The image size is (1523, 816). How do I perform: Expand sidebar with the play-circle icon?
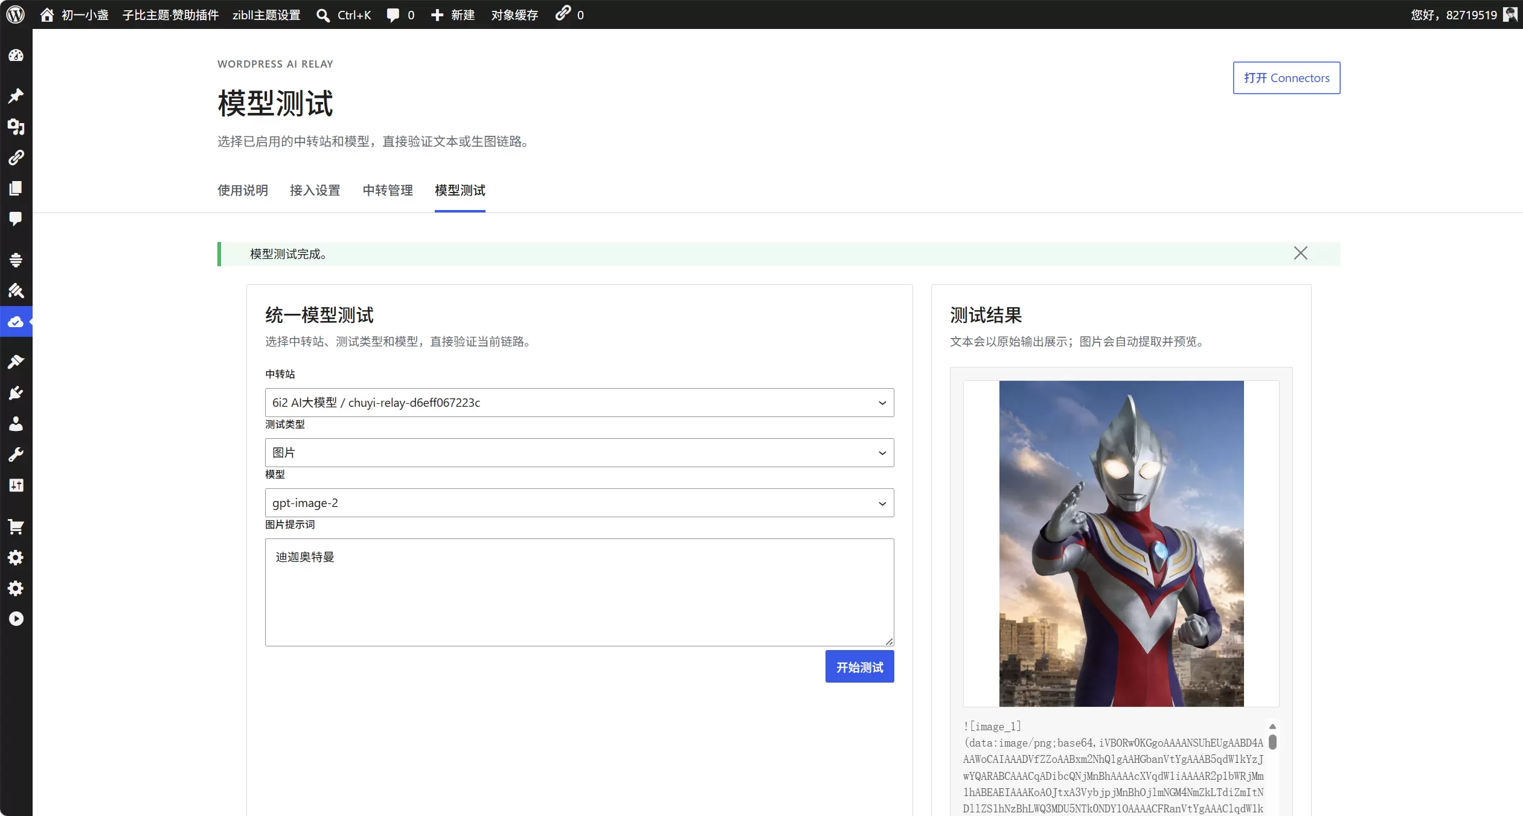point(16,619)
